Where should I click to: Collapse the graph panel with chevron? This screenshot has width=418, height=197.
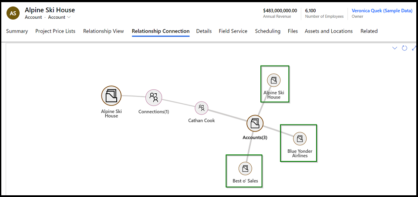pyautogui.click(x=395, y=48)
